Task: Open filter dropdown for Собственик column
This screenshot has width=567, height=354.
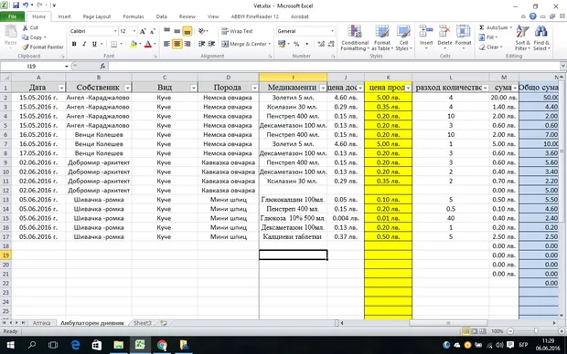Action: pos(127,88)
